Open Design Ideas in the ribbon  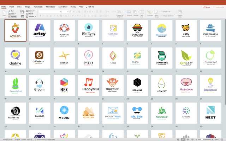click(x=180, y=13)
